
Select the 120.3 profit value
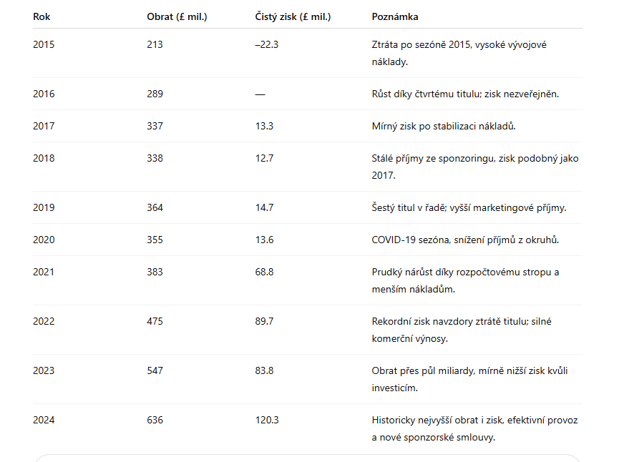(x=266, y=420)
